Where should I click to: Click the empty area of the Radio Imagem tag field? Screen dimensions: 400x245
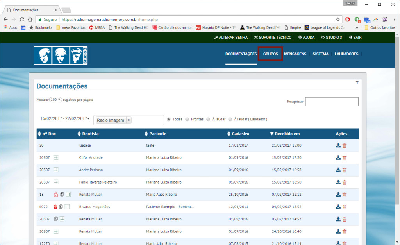pos(147,120)
